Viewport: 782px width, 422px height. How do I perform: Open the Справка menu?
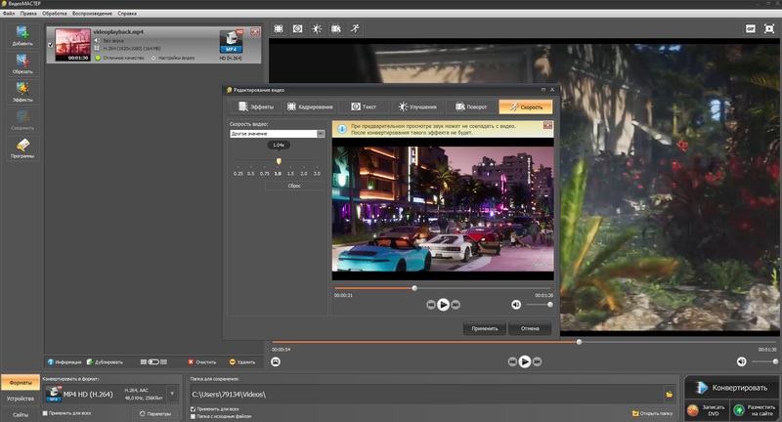tap(127, 14)
